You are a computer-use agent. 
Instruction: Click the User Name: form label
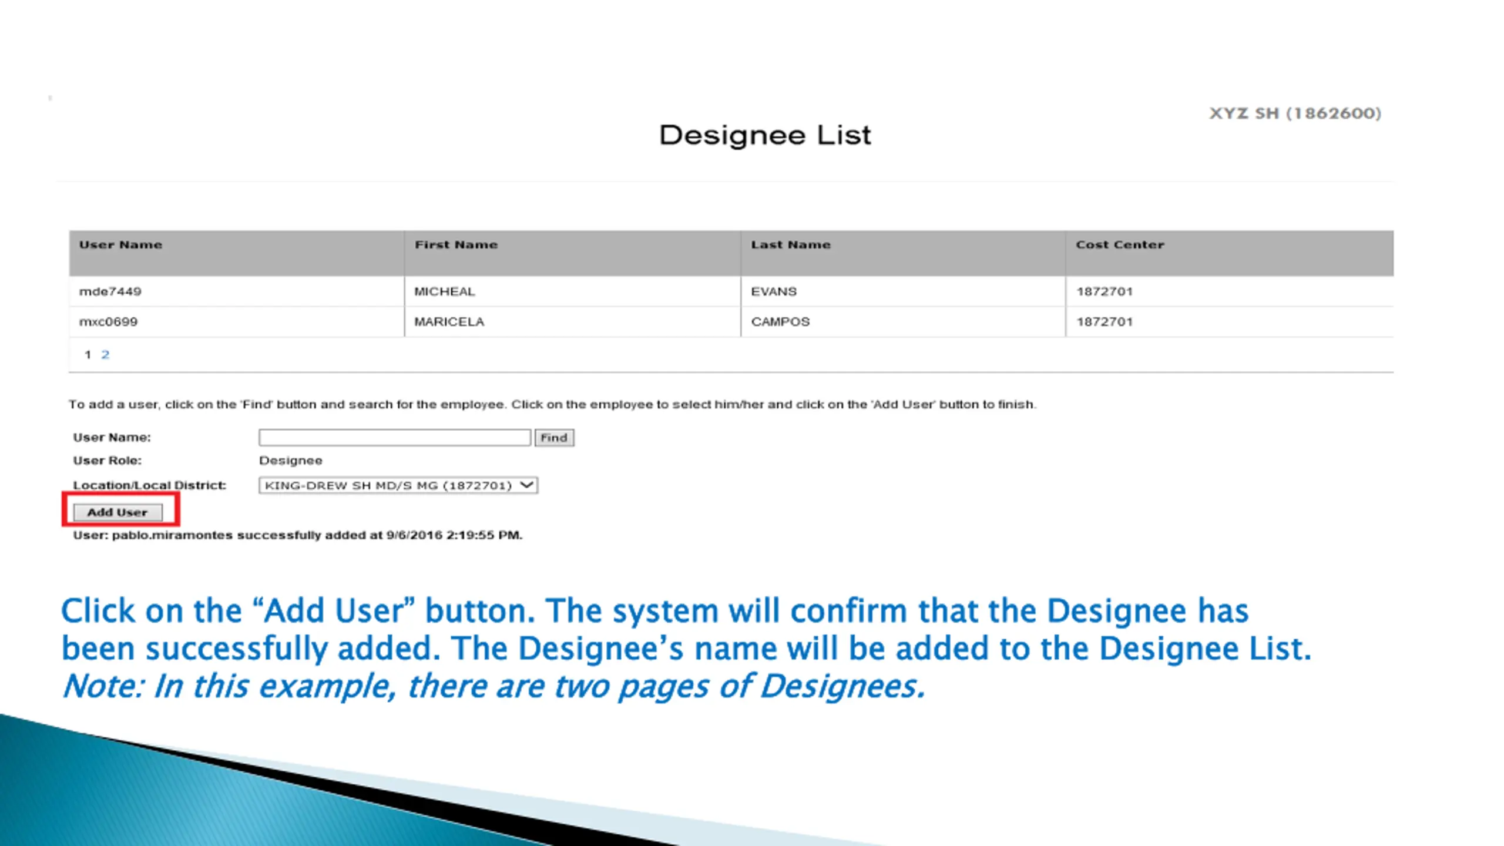tap(112, 438)
